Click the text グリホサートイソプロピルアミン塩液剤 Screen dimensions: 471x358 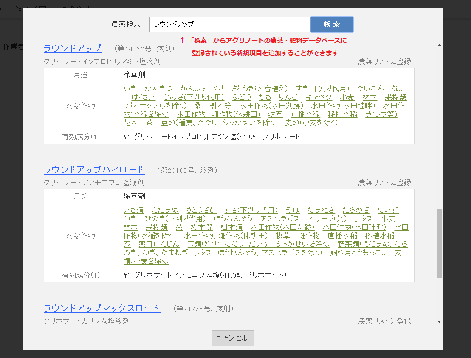coord(102,62)
